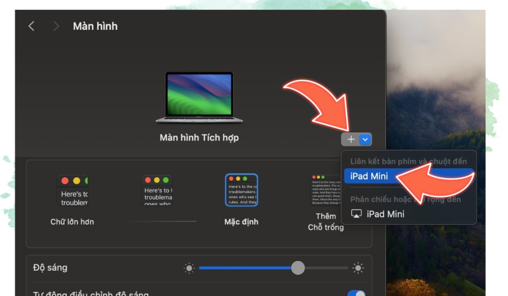This screenshot has width=508, height=296.
Task: Click the AirPlay screen icon beside iPad Mini
Action: (356, 214)
